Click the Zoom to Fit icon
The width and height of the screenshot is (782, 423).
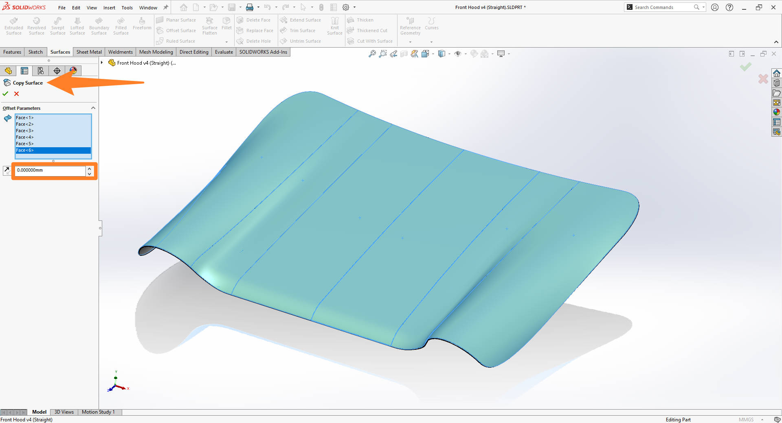[372, 53]
